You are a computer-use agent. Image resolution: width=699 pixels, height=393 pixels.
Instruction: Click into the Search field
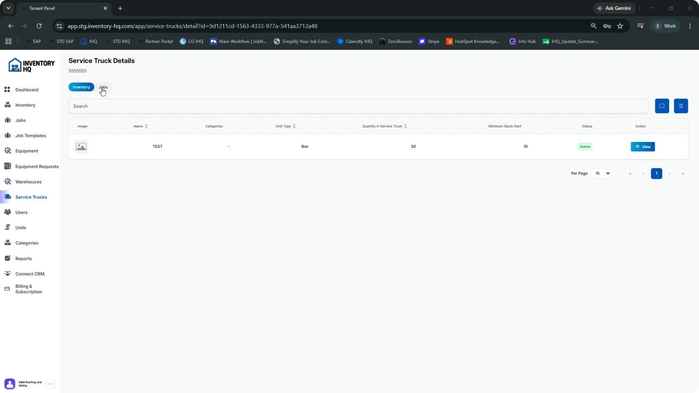tap(358, 106)
